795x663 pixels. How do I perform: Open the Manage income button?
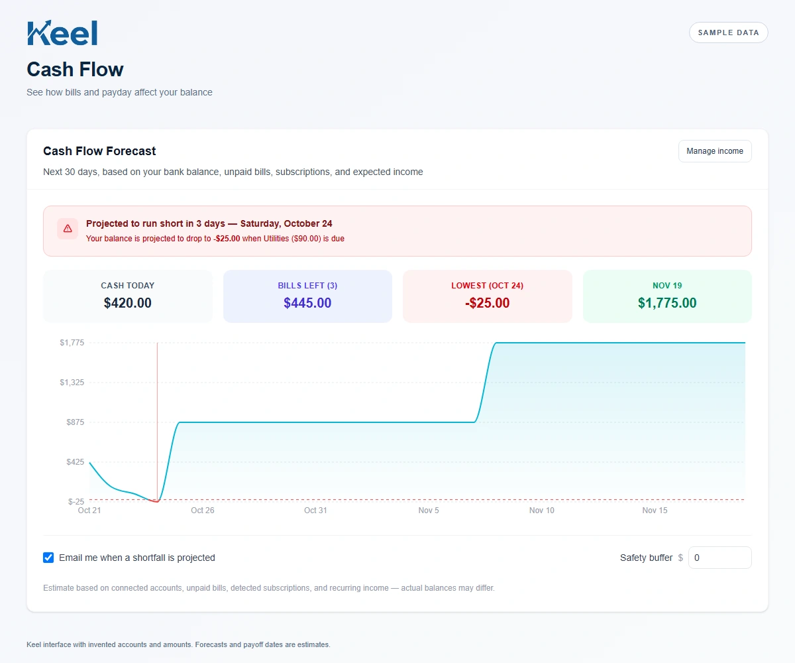[x=715, y=151]
